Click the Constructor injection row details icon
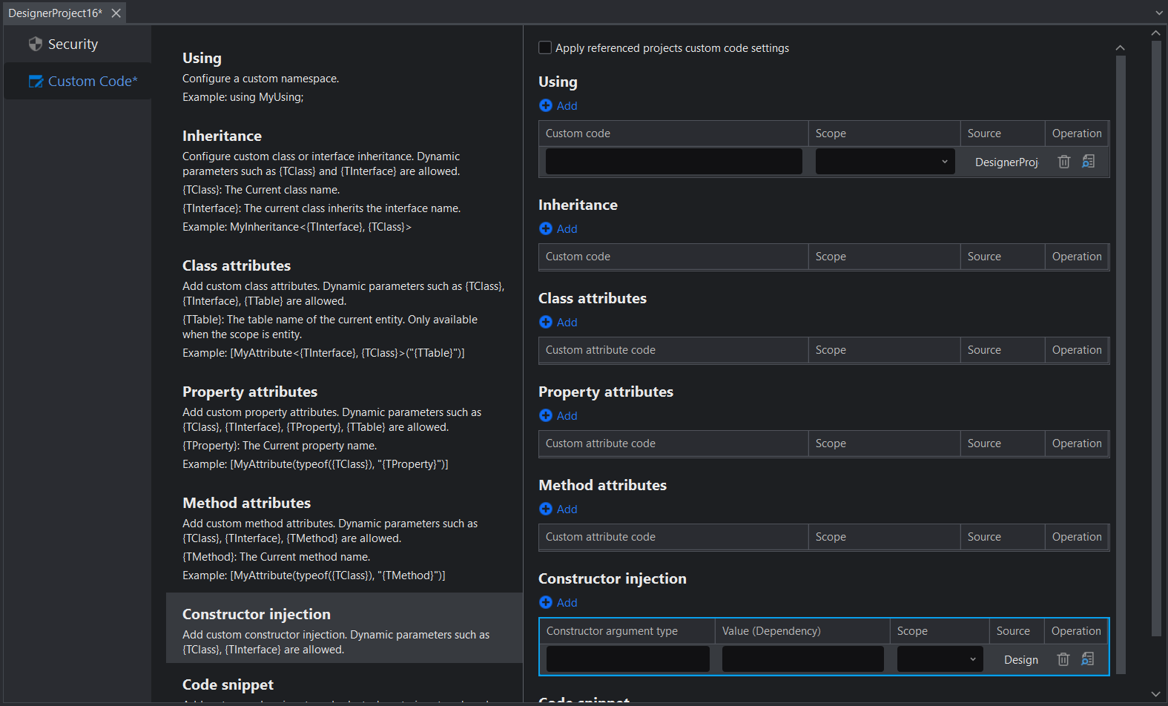1168x706 pixels. (x=1088, y=659)
